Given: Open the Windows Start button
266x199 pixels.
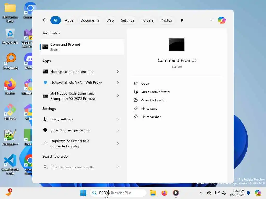Looking at the screenshot, I should (83, 193).
